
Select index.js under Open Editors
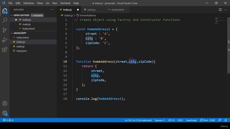click(x=33, y=20)
